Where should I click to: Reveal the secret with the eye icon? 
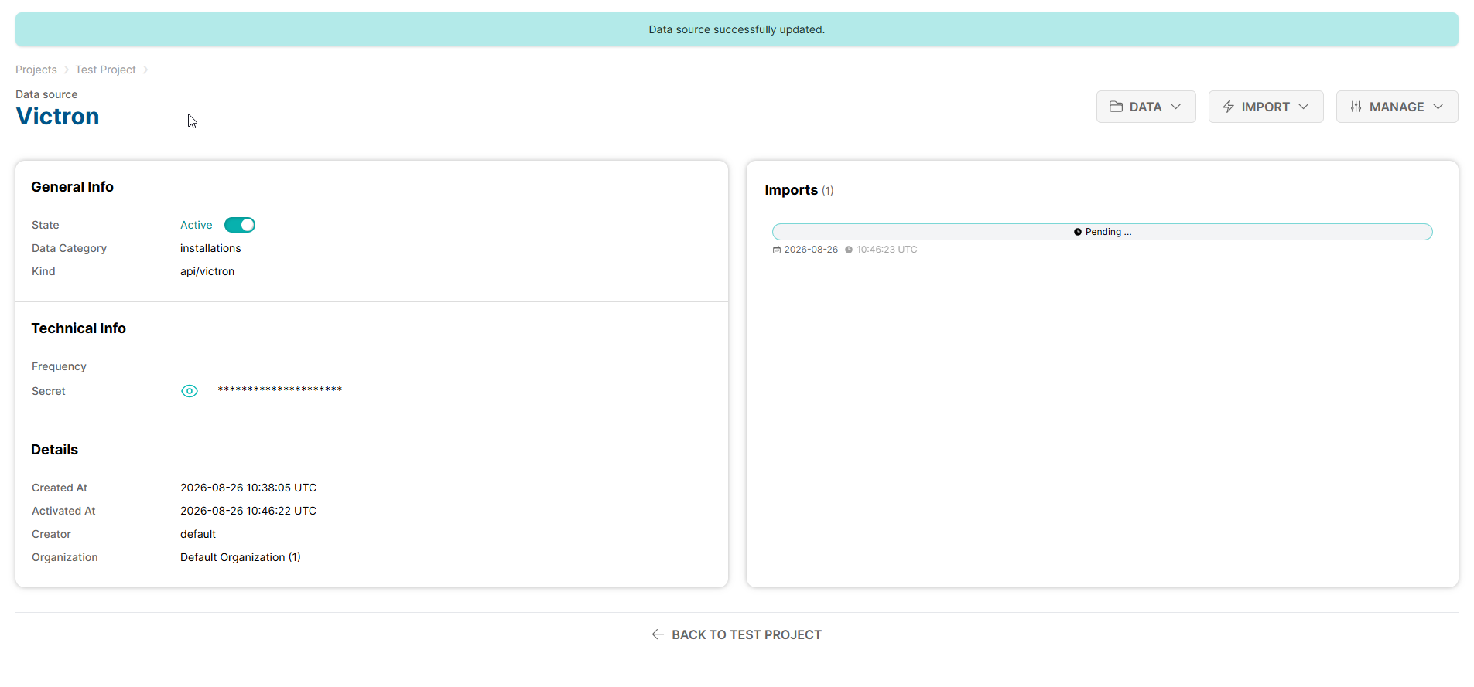tap(190, 391)
